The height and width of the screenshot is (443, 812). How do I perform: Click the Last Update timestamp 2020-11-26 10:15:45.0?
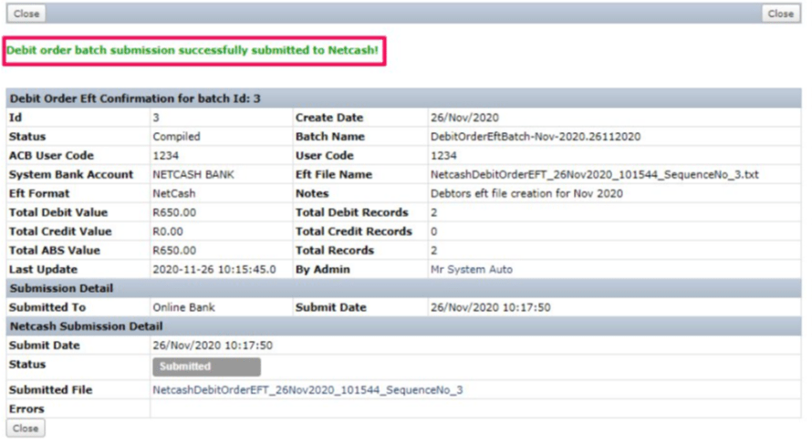pos(213,270)
